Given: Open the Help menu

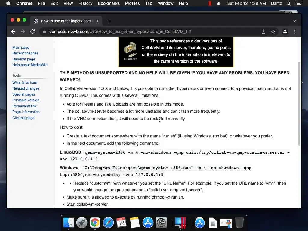Looking at the screenshot, I should (183, 3).
